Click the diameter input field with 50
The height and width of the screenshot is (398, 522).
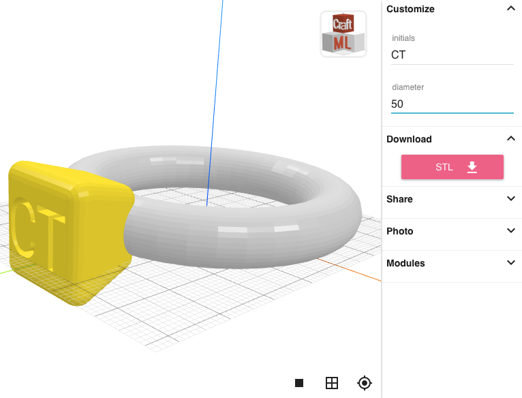click(x=452, y=104)
